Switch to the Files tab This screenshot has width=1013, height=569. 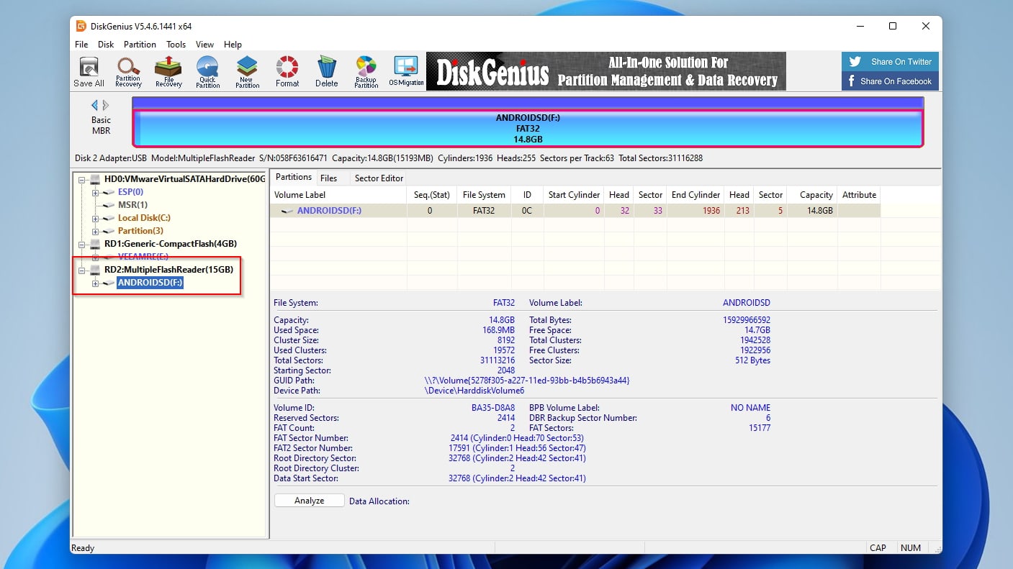pos(330,178)
